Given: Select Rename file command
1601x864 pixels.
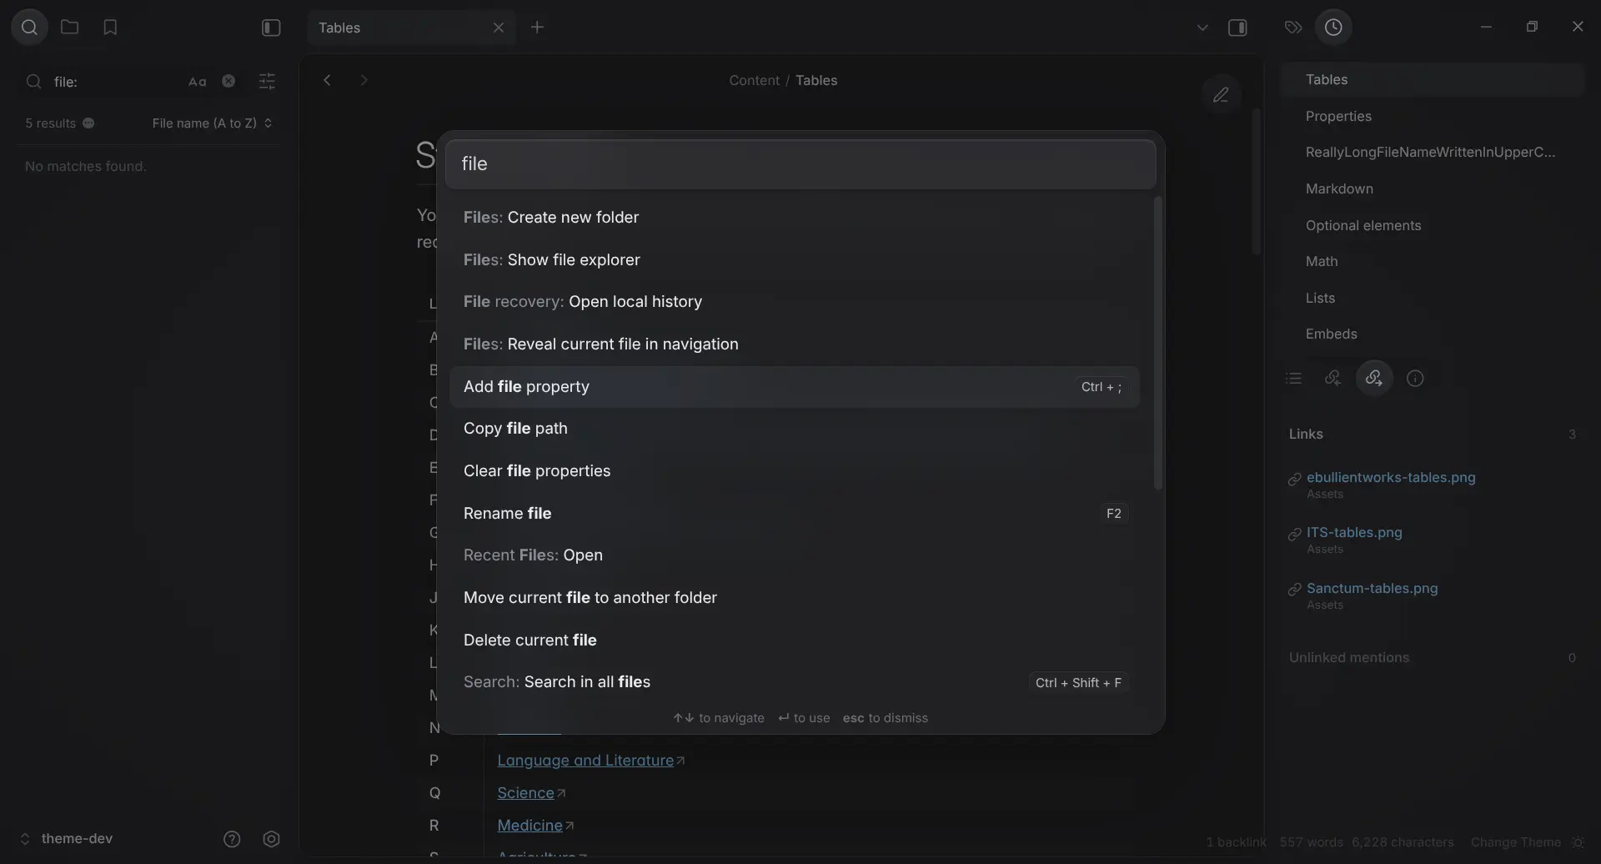Looking at the screenshot, I should pyautogui.click(x=794, y=514).
